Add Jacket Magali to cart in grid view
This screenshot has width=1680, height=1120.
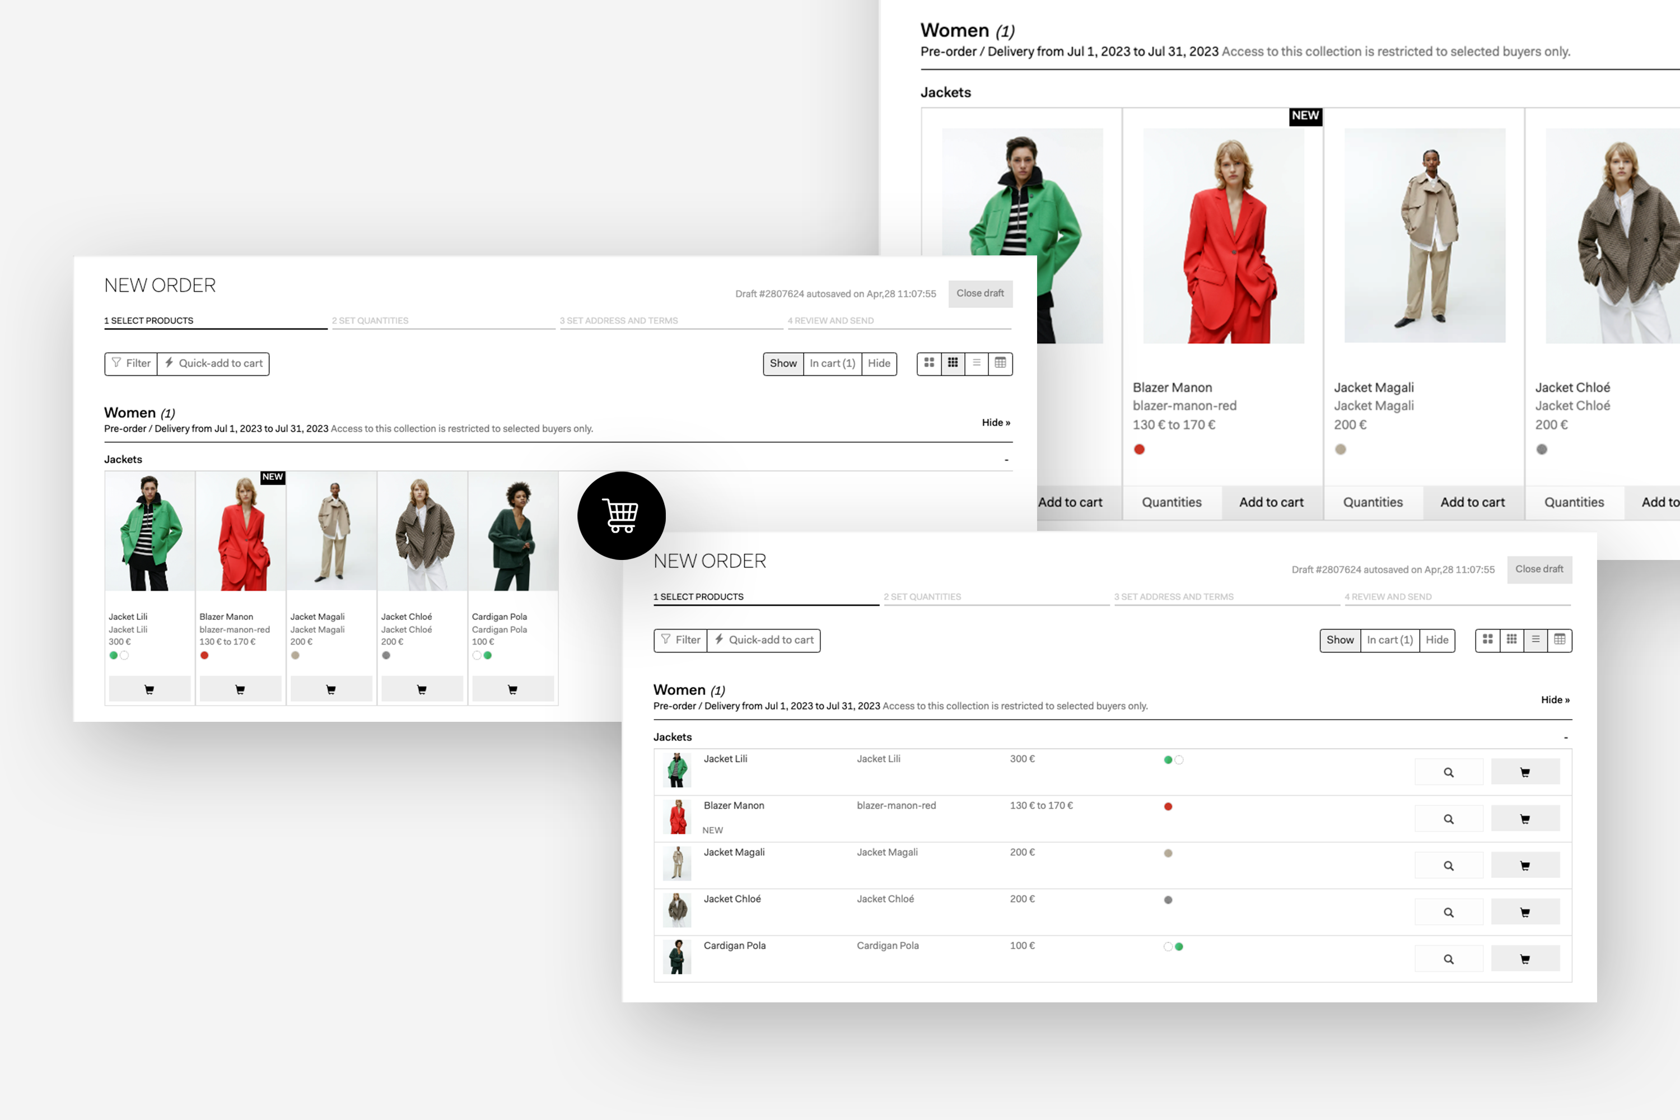pyautogui.click(x=331, y=689)
